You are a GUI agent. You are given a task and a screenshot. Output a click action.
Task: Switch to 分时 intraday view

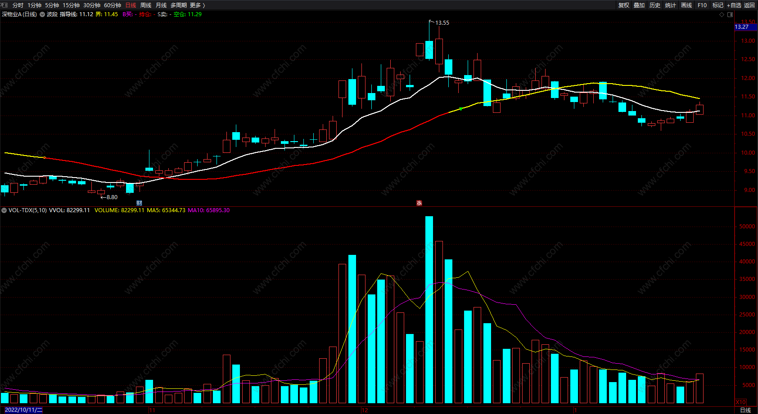(x=18, y=5)
